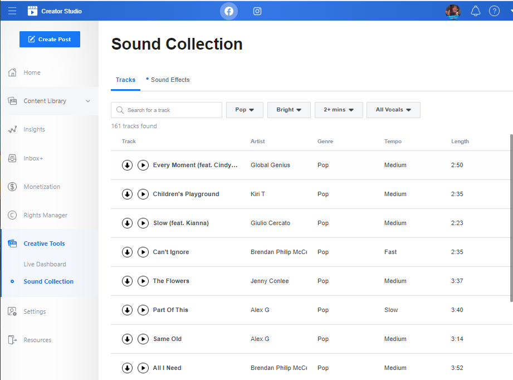
Task: Click the Monetization dollar icon
Action: pos(12,187)
